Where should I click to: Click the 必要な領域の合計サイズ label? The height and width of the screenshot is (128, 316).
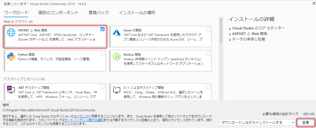(280, 114)
